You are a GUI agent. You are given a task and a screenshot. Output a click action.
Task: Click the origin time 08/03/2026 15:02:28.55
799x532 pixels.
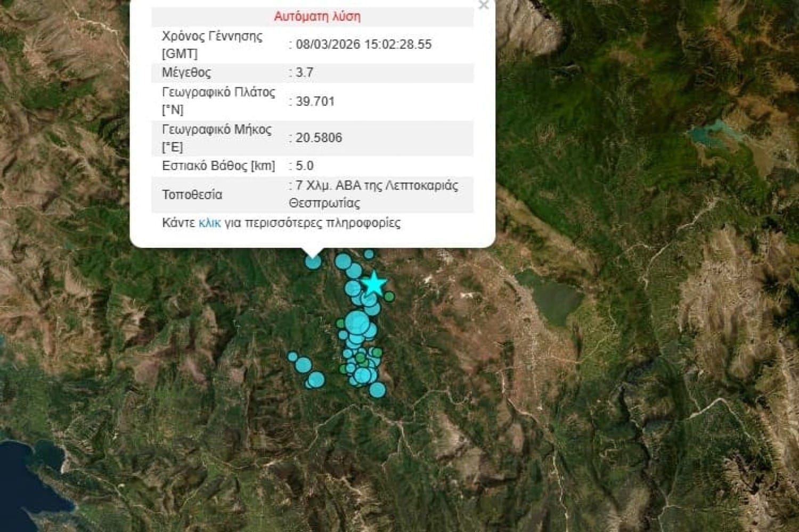pos(363,44)
